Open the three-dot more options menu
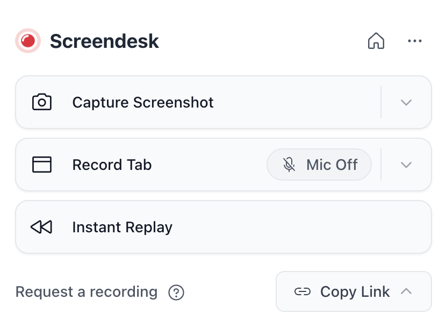The image size is (446, 328). click(x=415, y=41)
